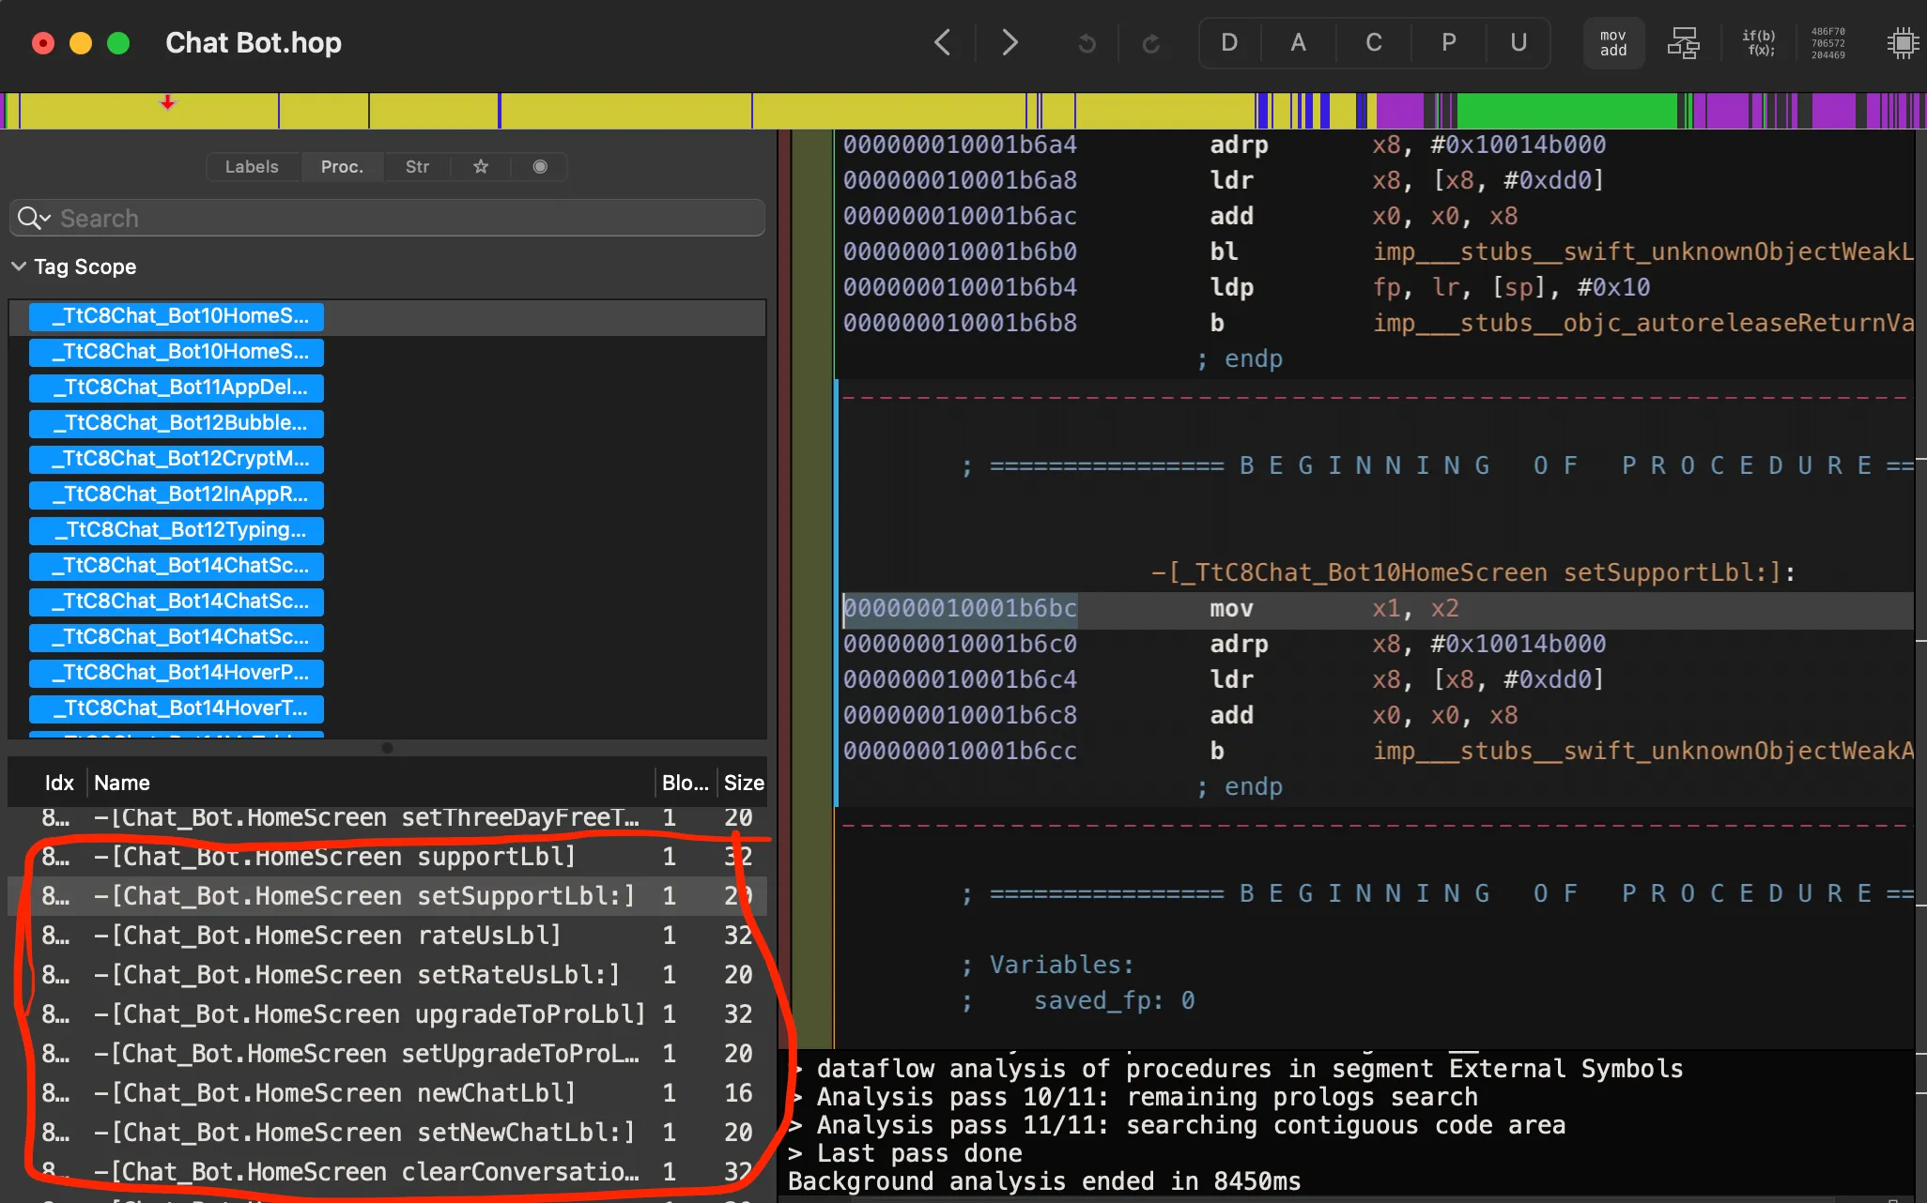
Task: Select the 'Proc.' tab in left panel
Action: coord(341,166)
